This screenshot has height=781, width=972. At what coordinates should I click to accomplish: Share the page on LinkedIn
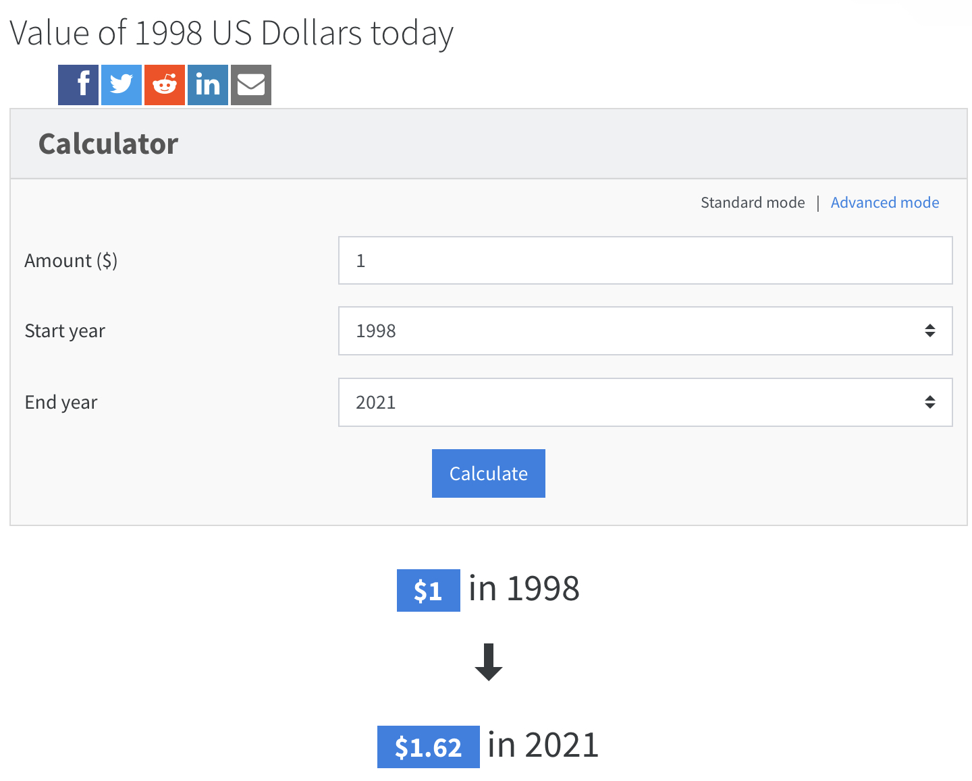(x=208, y=85)
